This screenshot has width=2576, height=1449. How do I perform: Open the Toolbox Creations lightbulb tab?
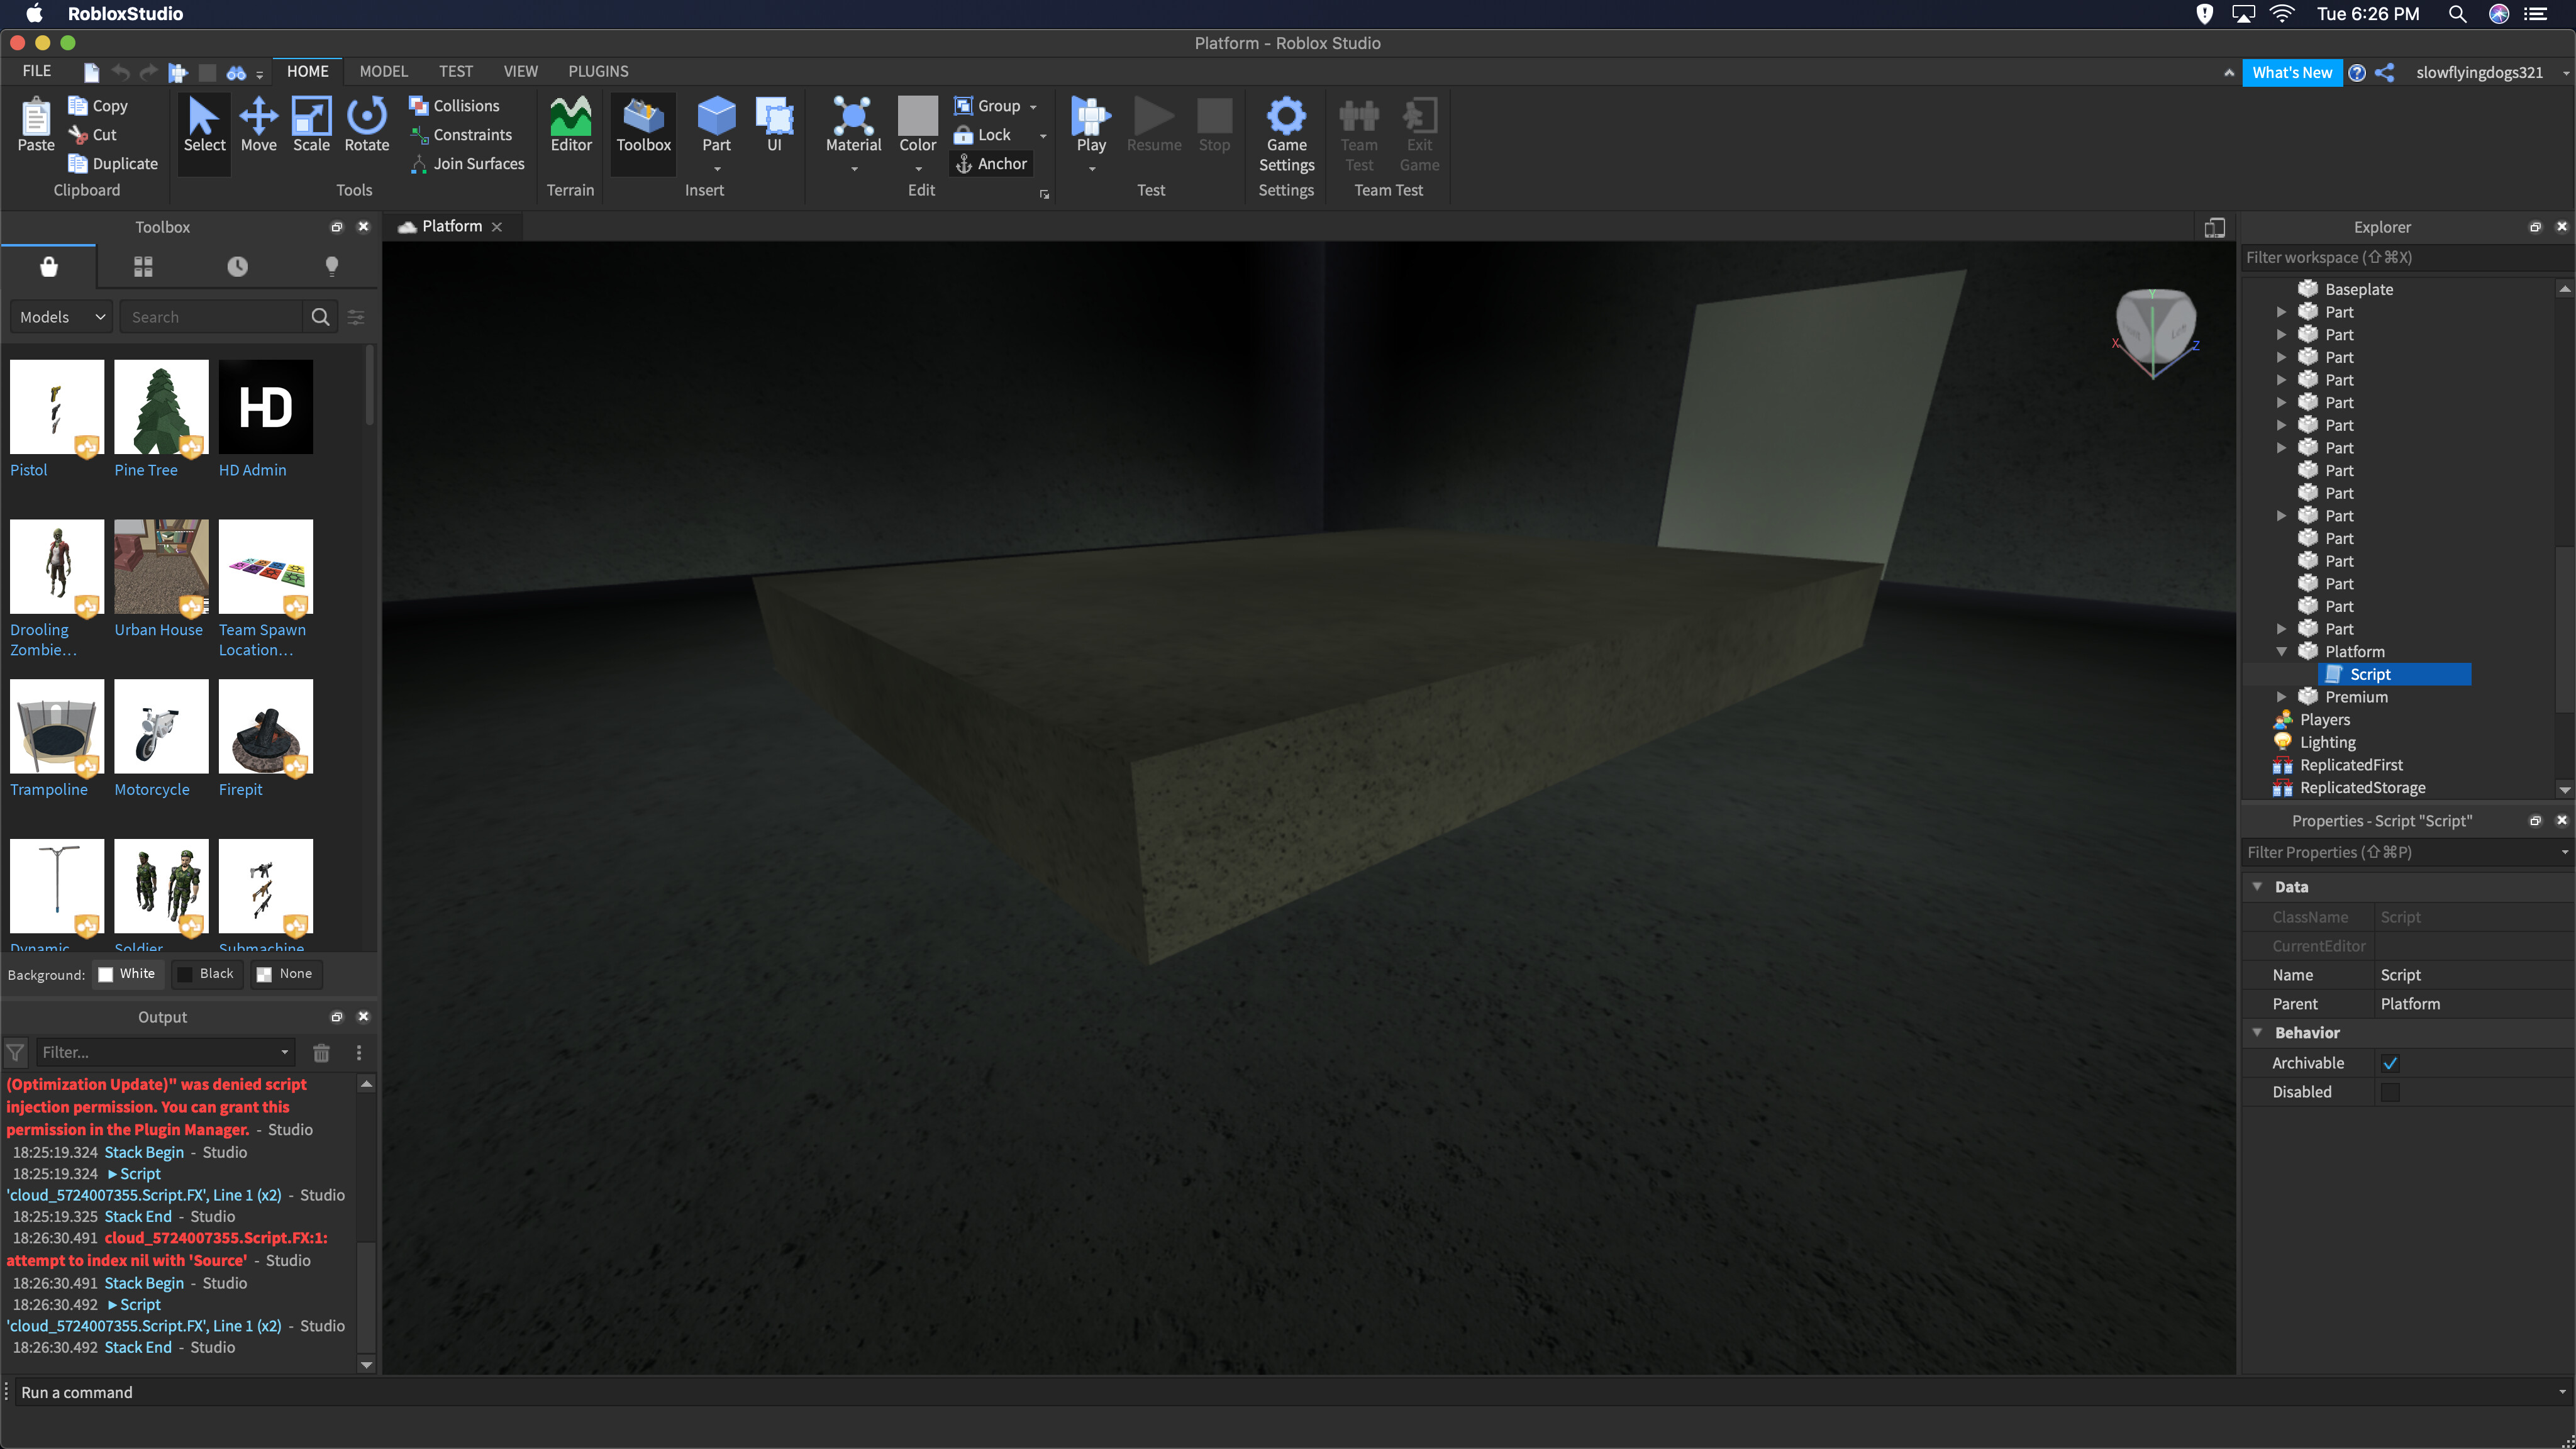332,266
